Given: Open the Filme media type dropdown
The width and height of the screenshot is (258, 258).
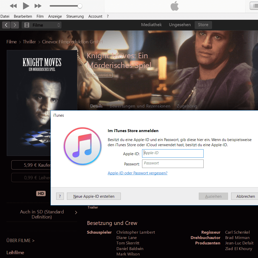Looking at the screenshot, I should tap(42, 25).
